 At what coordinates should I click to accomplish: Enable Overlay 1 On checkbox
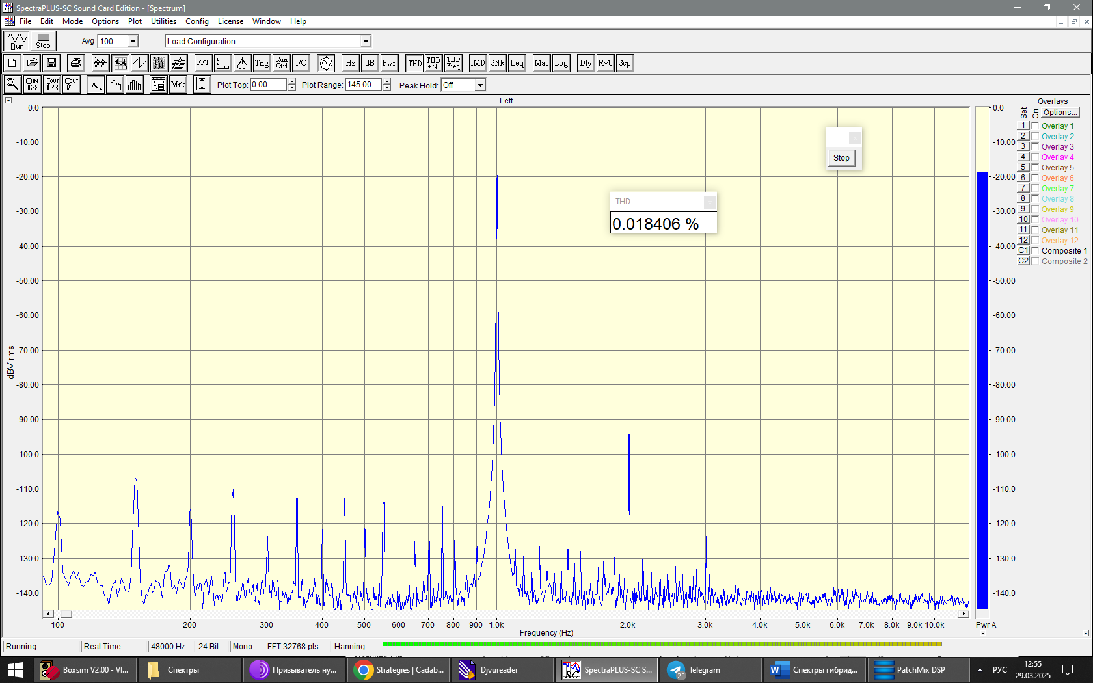1035,126
